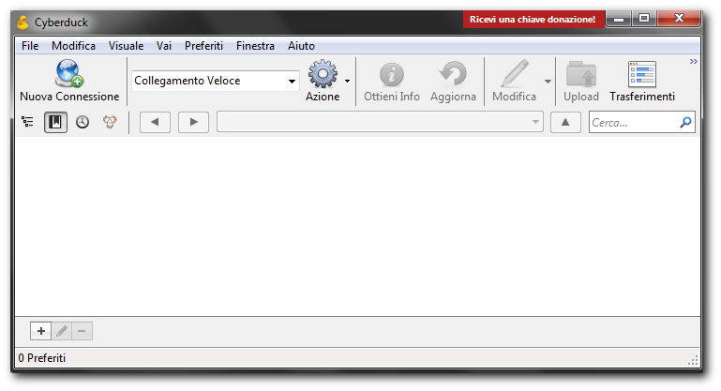Go up to parent folder arrow

pyautogui.click(x=565, y=122)
